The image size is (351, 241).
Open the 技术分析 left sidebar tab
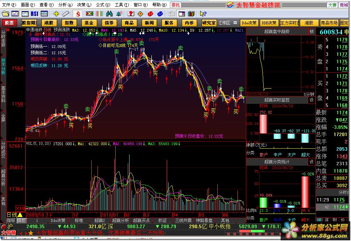(3, 66)
